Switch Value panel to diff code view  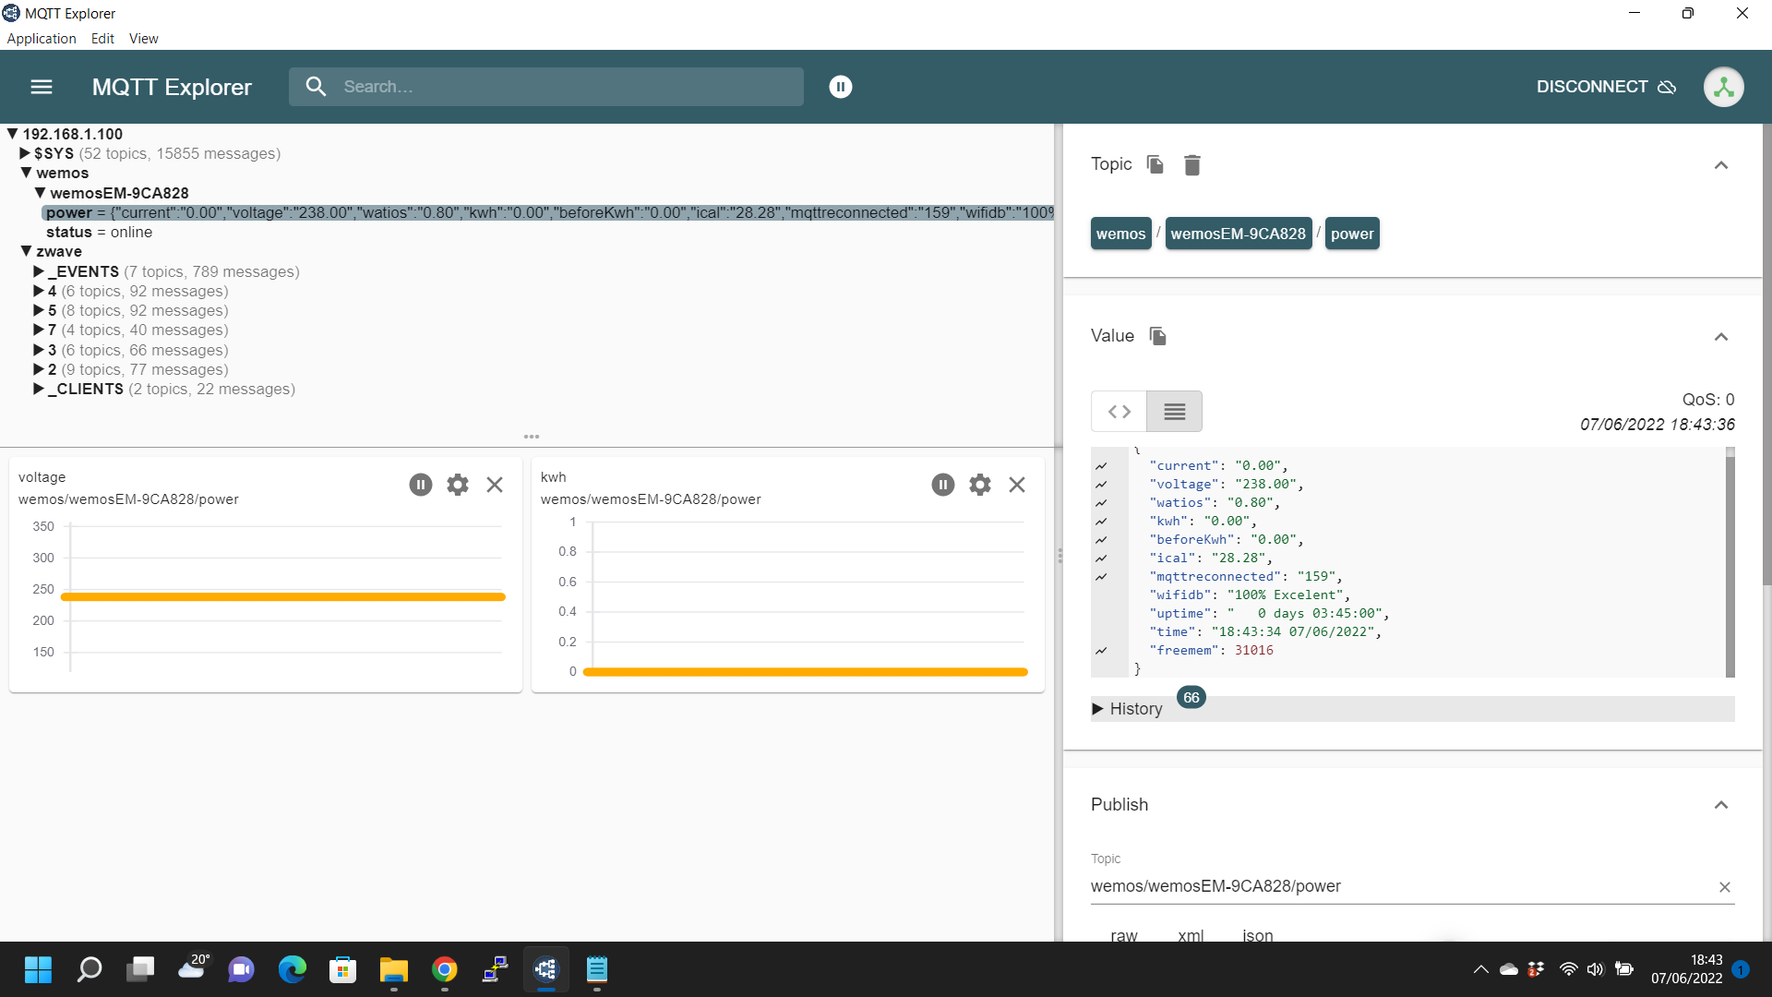click(x=1118, y=411)
